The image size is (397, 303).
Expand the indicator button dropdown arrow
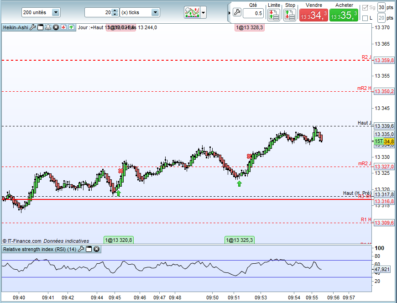tap(204, 12)
